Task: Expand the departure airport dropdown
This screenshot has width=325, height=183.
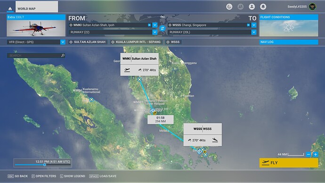Action: click(x=155, y=25)
